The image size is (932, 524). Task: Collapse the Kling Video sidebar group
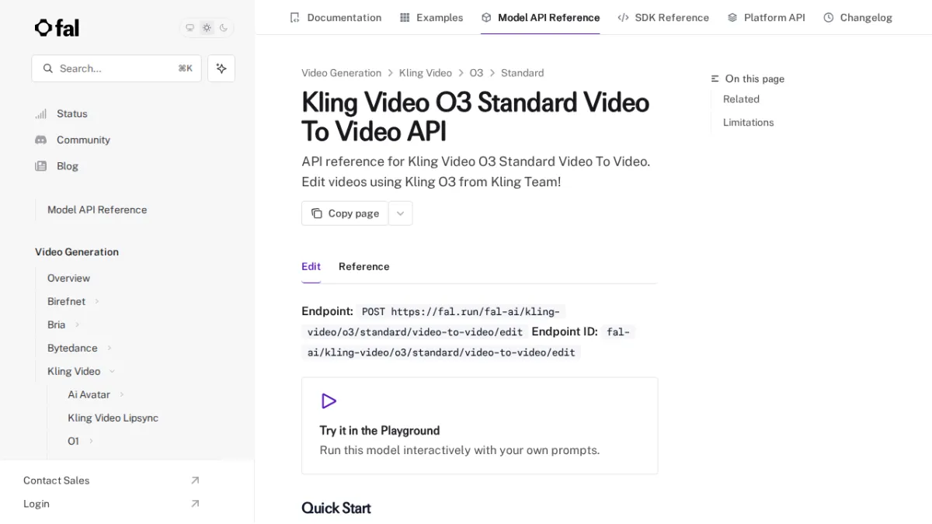click(112, 371)
